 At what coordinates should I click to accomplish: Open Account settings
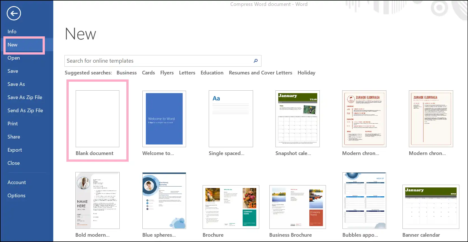click(x=17, y=182)
